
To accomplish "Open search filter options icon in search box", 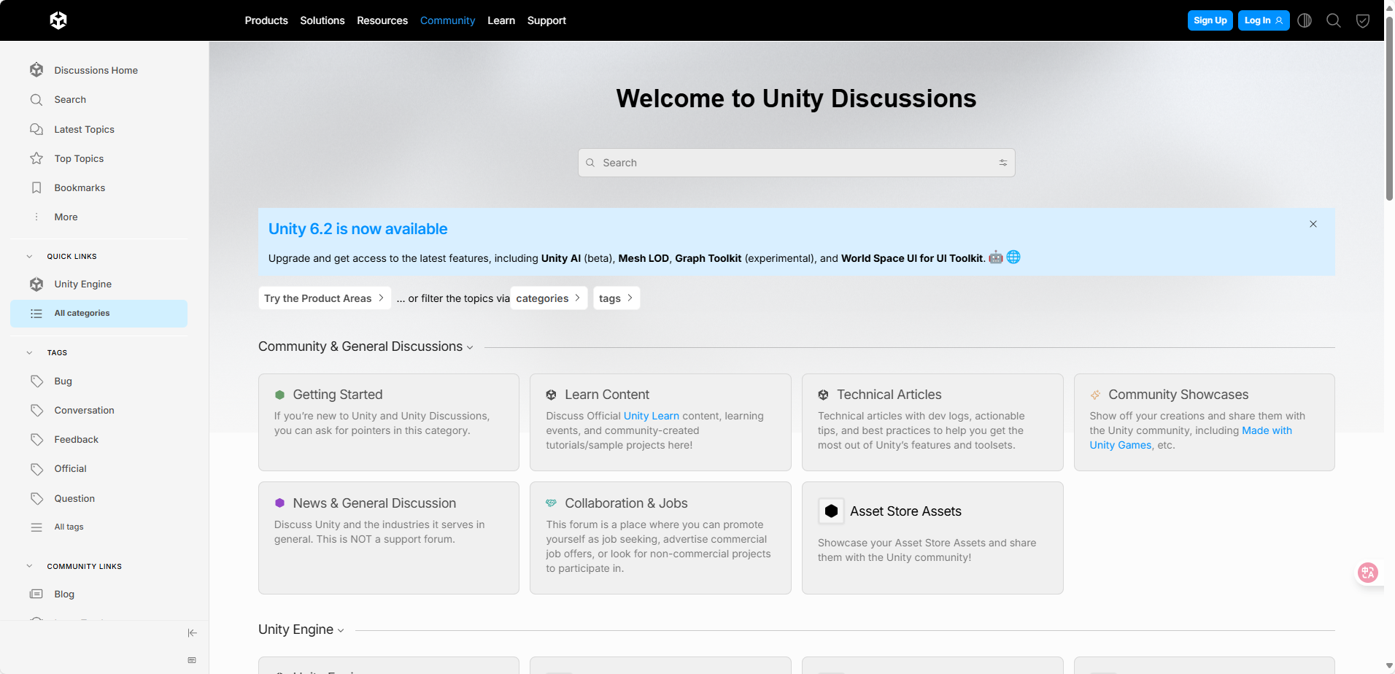I will (1003, 163).
